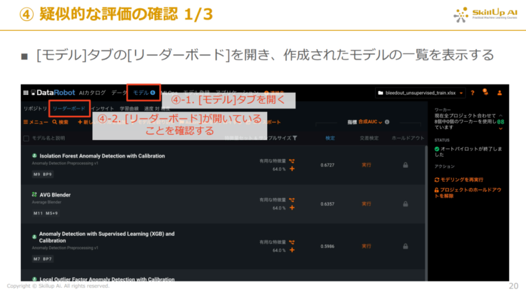Open the 学習曲線 tab
The image size is (526, 293).
coord(129,108)
